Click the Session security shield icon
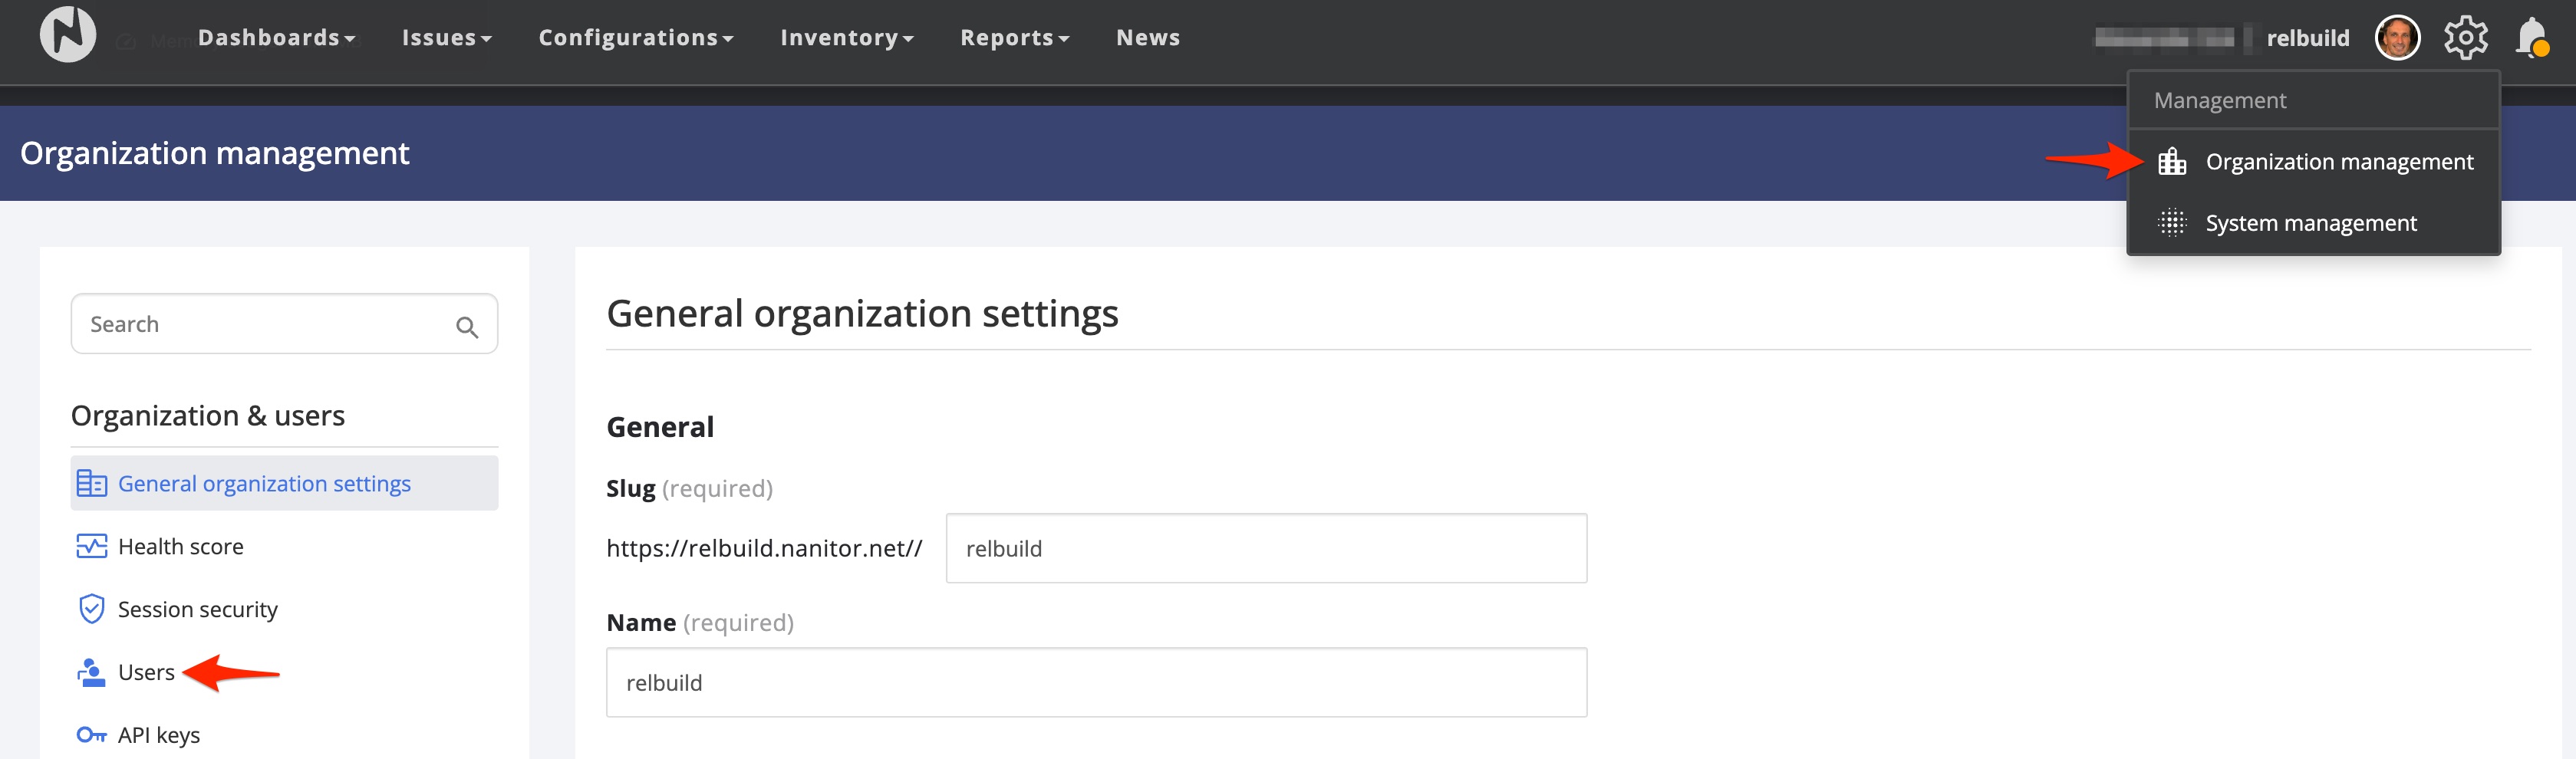 tap(91, 609)
